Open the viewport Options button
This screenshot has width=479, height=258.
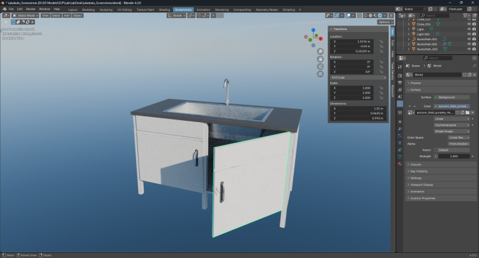point(384,22)
